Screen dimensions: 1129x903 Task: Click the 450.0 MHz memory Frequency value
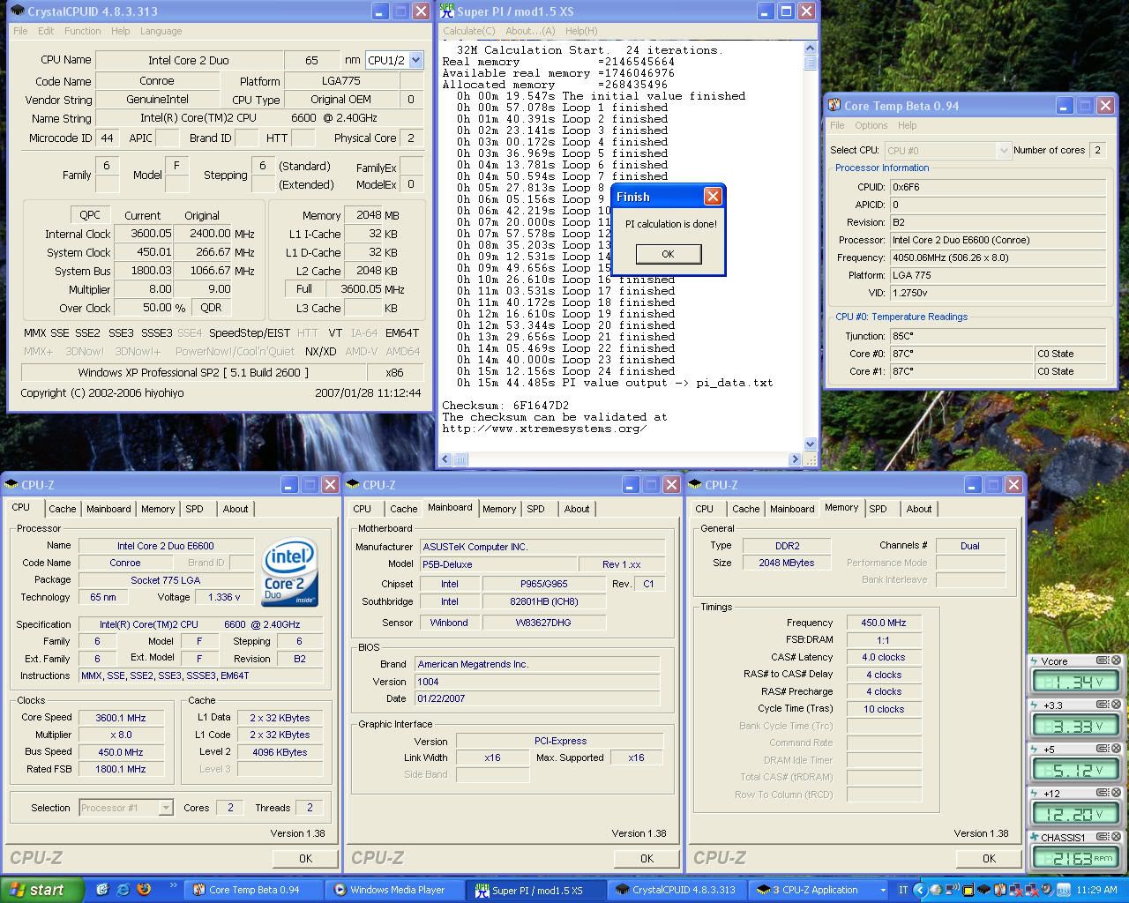point(884,623)
